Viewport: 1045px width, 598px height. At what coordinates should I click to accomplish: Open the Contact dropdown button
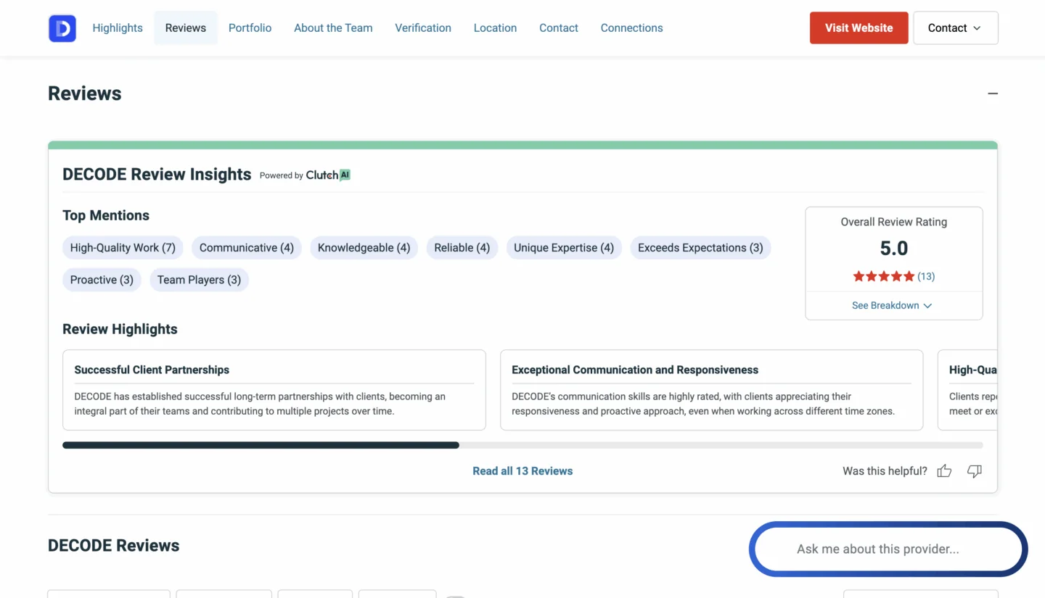point(956,28)
